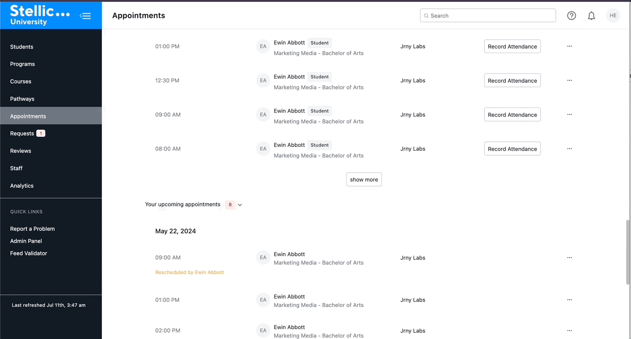Click the show more button
631x339 pixels.
[364, 179]
